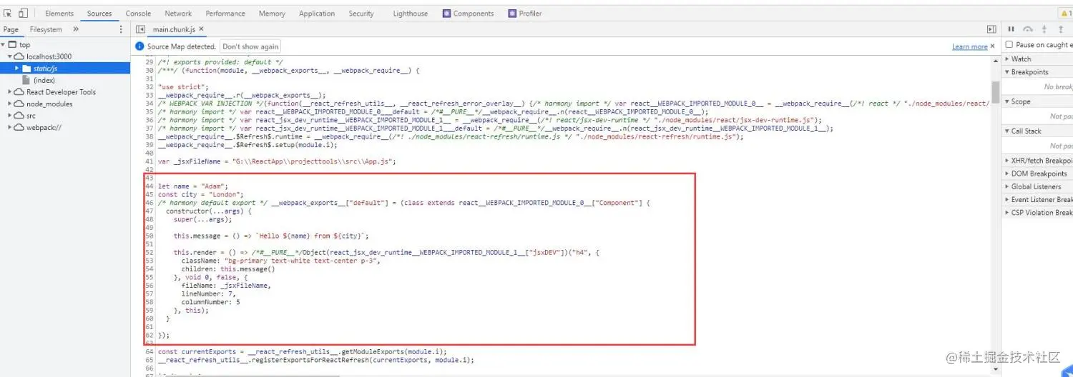This screenshot has height=377, width=1073.
Task: Click the info icon beside Source Map detected
Action: (x=140, y=46)
